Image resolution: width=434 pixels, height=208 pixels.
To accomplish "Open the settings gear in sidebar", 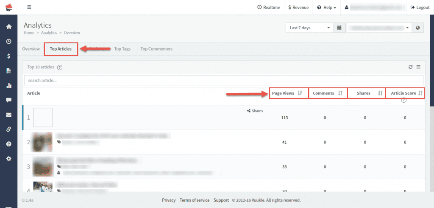I will click(x=8, y=158).
